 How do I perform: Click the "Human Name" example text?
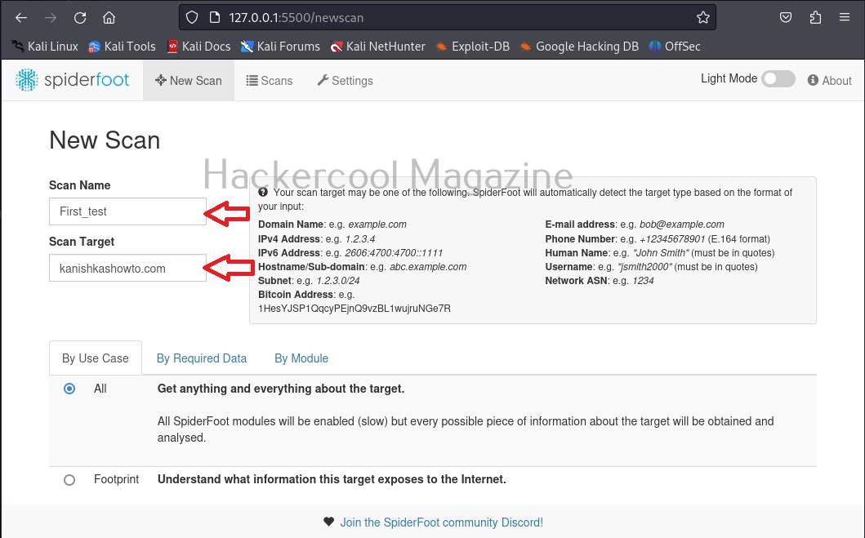click(660, 253)
